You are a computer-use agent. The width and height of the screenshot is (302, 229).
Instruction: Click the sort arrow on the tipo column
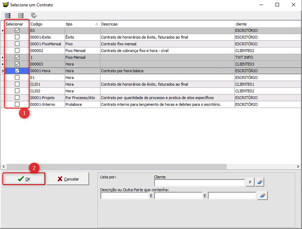pyautogui.click(x=97, y=24)
